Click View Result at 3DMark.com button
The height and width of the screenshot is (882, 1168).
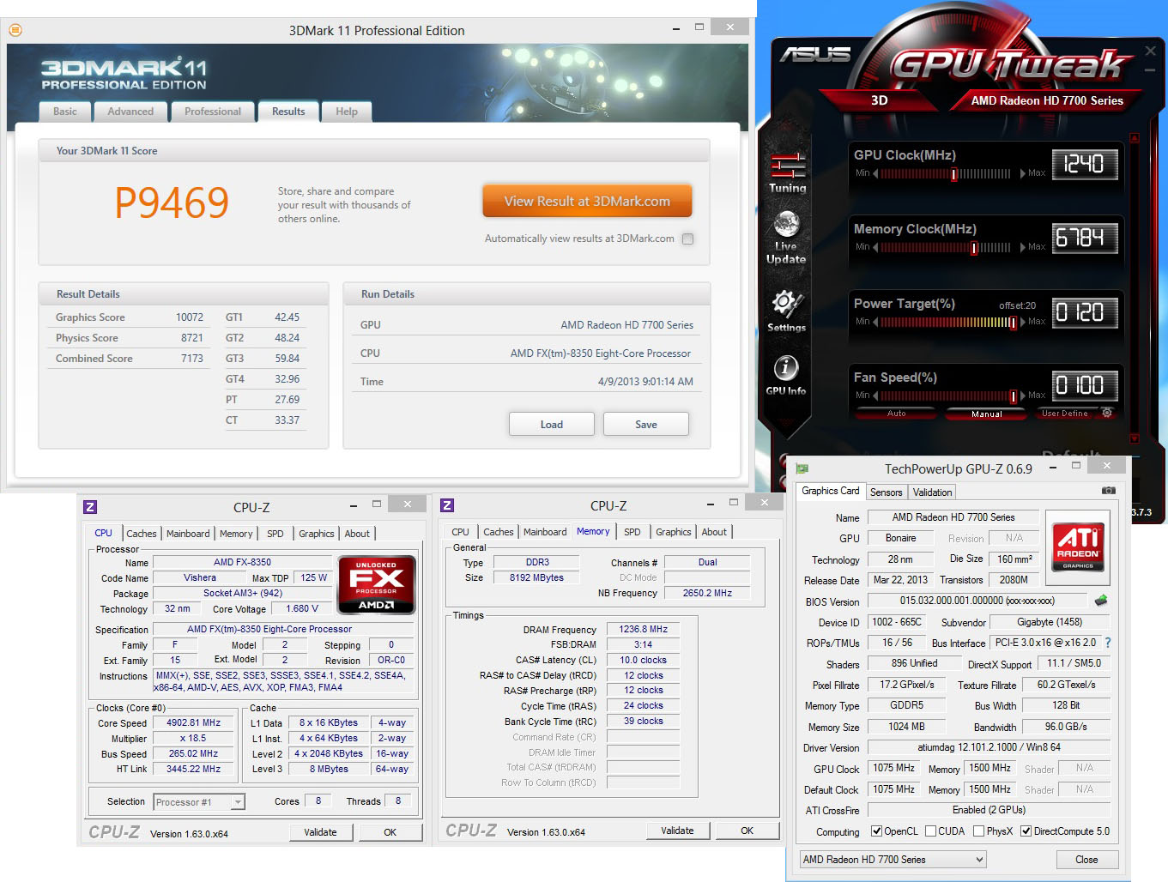[587, 202]
